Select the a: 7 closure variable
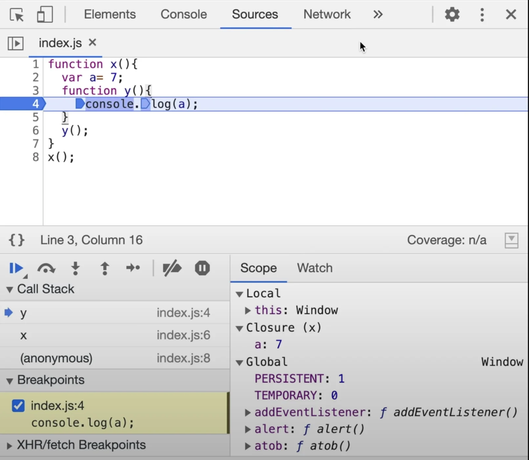Image resolution: width=529 pixels, height=460 pixels. tap(268, 344)
